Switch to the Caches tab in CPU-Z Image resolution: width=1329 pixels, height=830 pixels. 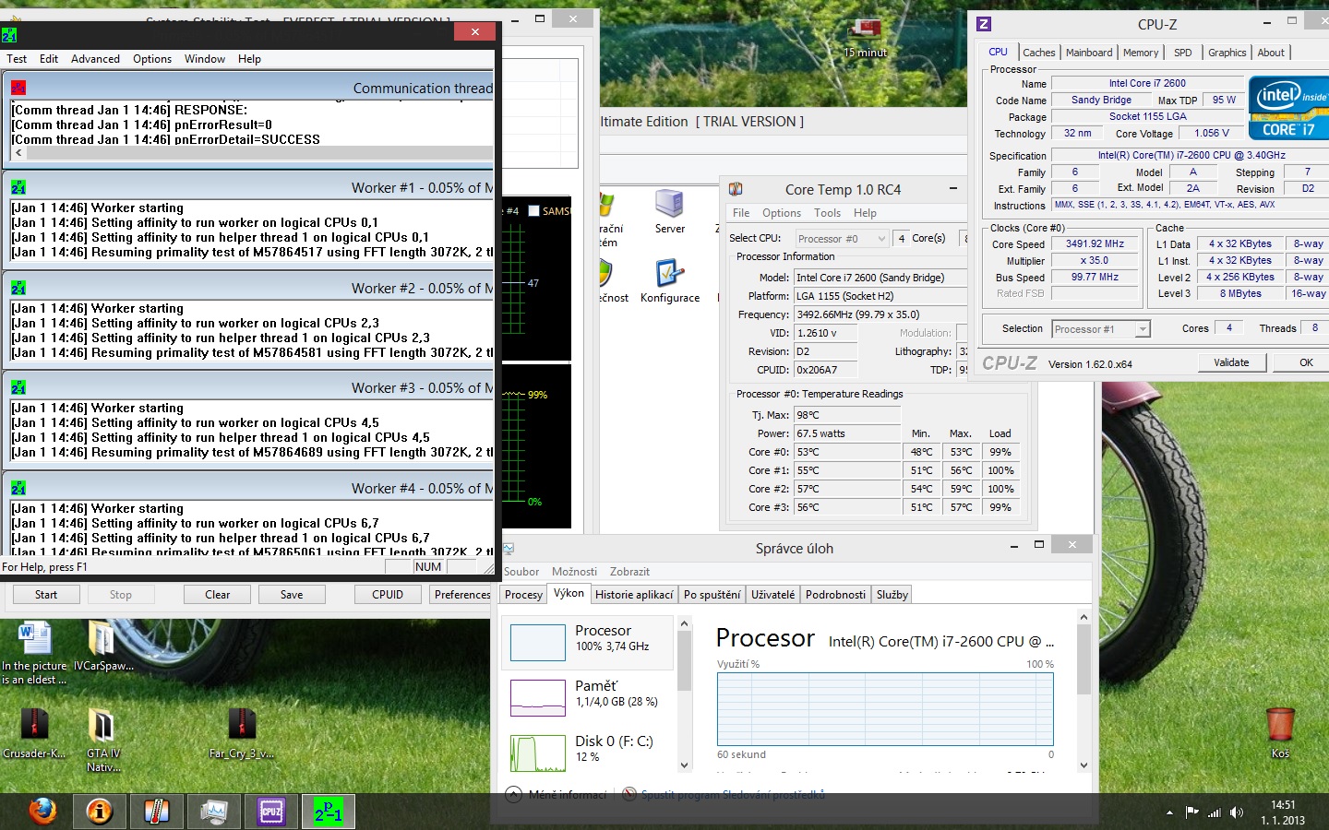(x=1038, y=53)
